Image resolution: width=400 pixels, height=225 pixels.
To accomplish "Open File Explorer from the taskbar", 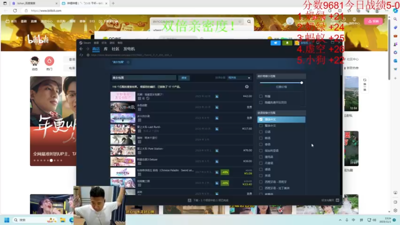I will coord(62,220).
